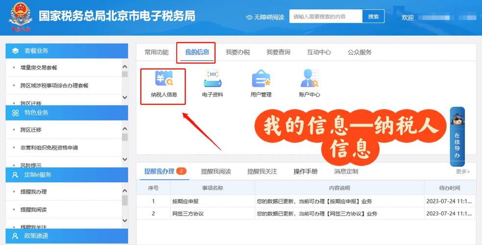
Task: Click the 序号 column header
Action: pyautogui.click(x=153, y=188)
